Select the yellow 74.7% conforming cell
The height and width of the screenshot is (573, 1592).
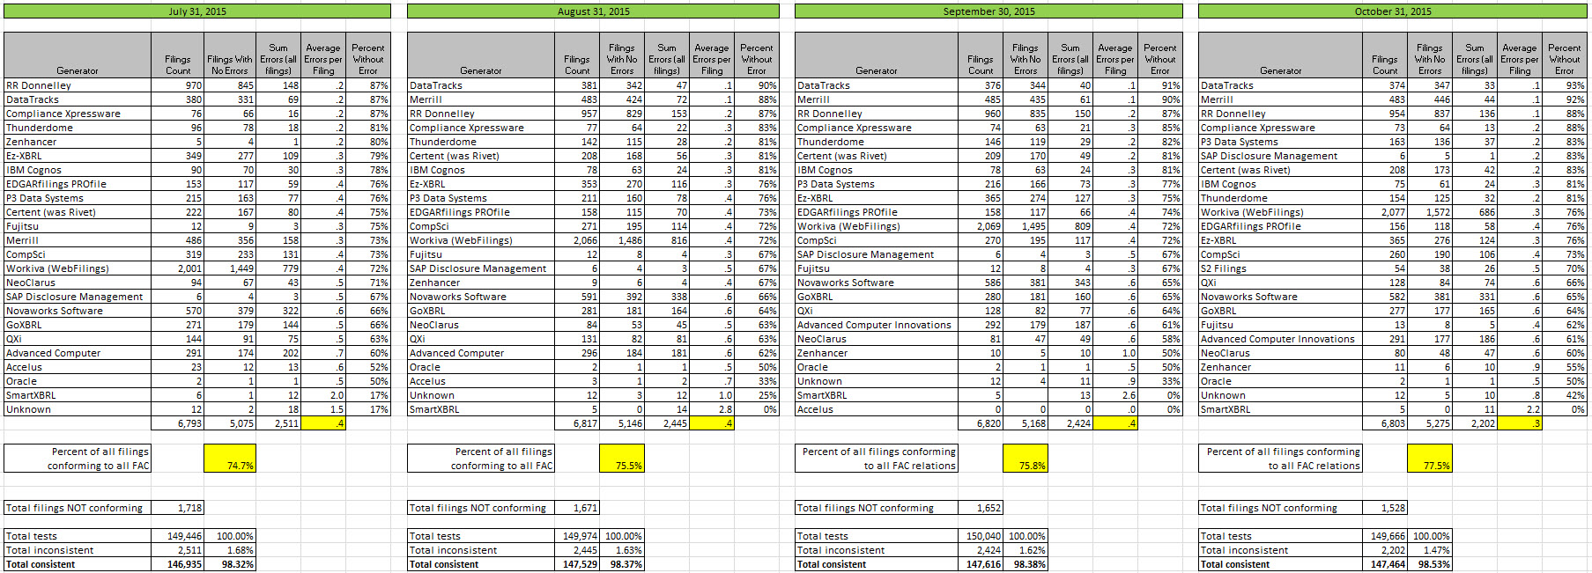point(230,459)
